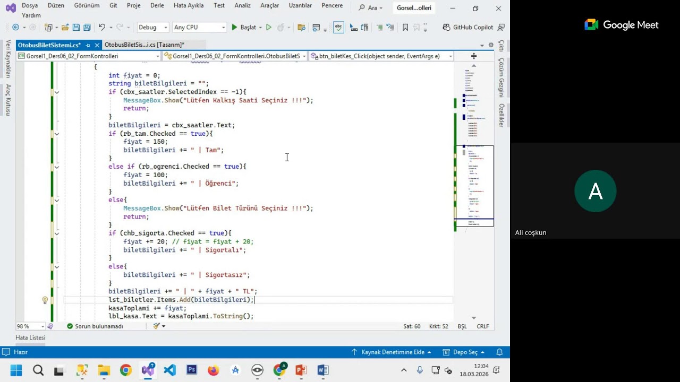This screenshot has width=680, height=382.
Task: Open the Debug configuration dropdown
Action: pyautogui.click(x=153, y=27)
